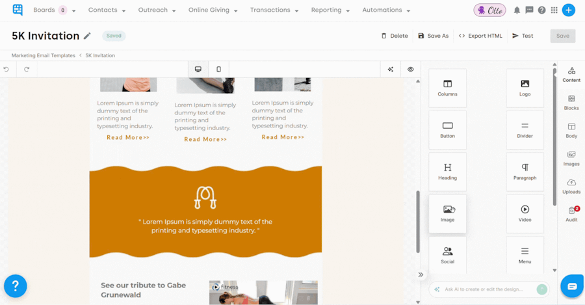The height and width of the screenshot is (305, 585).
Task: Click first column Read More link
Action: [128, 137]
